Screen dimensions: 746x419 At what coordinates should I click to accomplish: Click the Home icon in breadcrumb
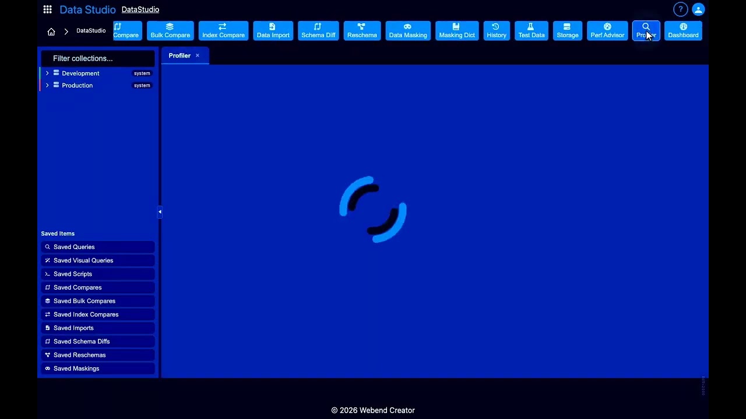51,31
